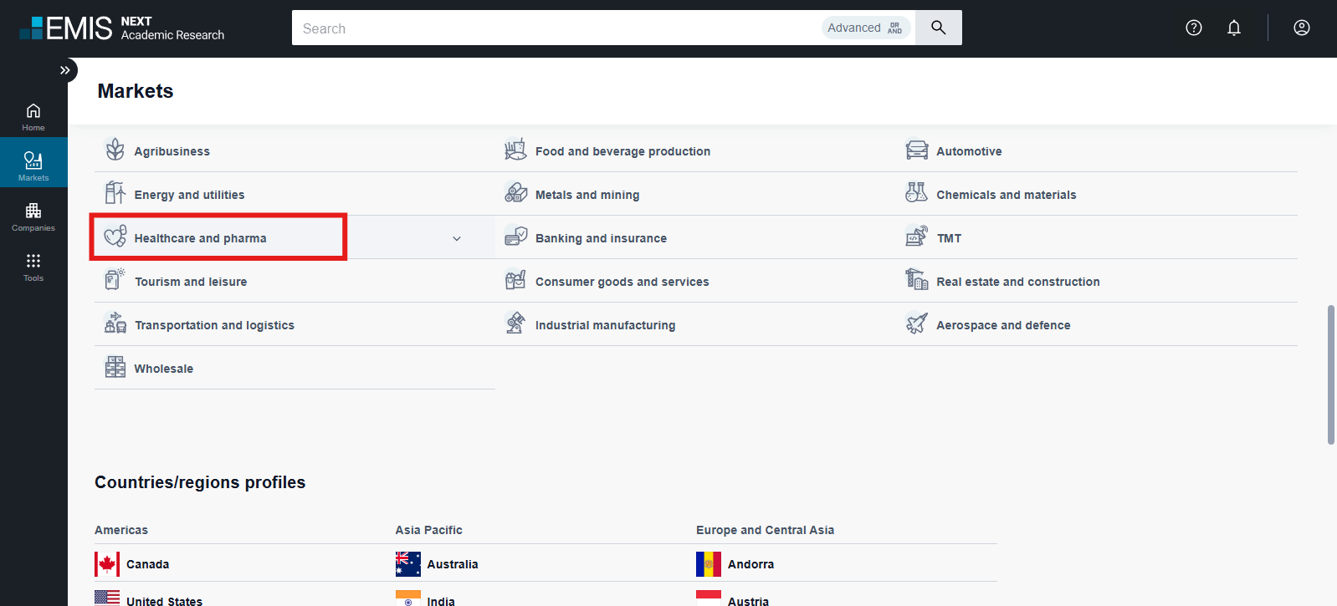Viewport: 1337px width, 606px height.
Task: Open notifications bell icon
Action: coord(1234,28)
